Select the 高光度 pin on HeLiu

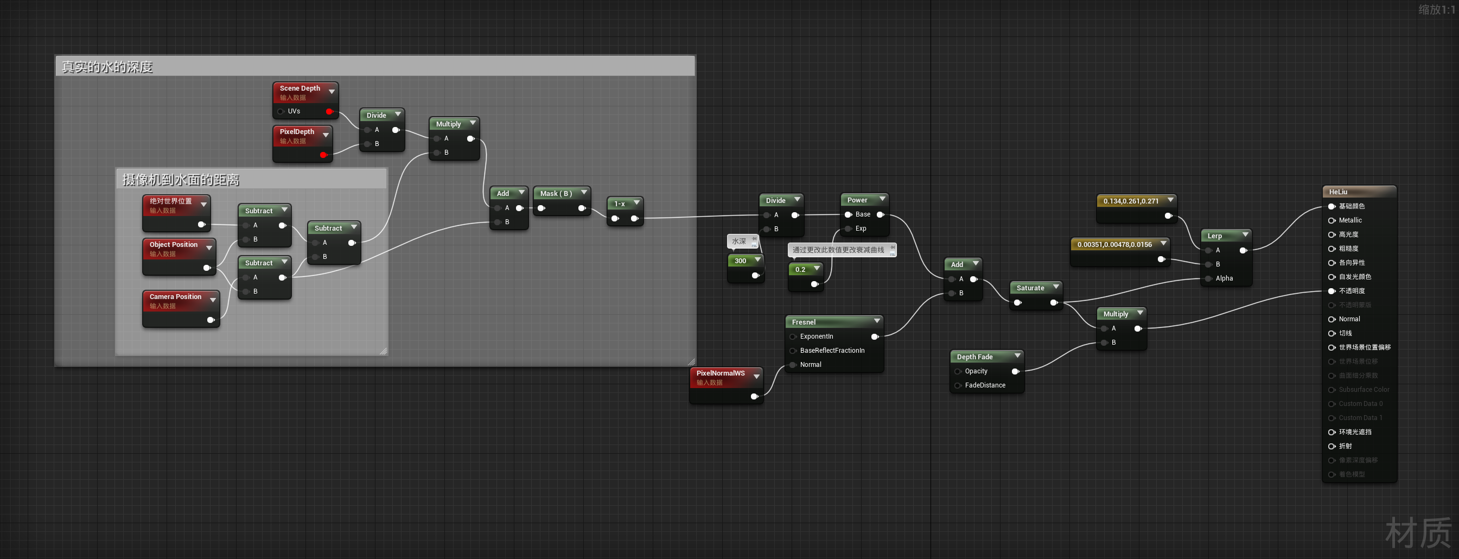[1331, 234]
